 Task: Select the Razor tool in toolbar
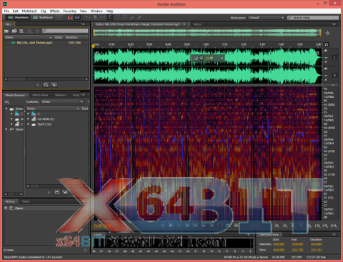pos(95,17)
